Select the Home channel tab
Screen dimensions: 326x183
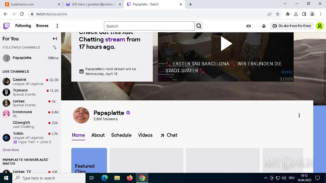(78, 135)
